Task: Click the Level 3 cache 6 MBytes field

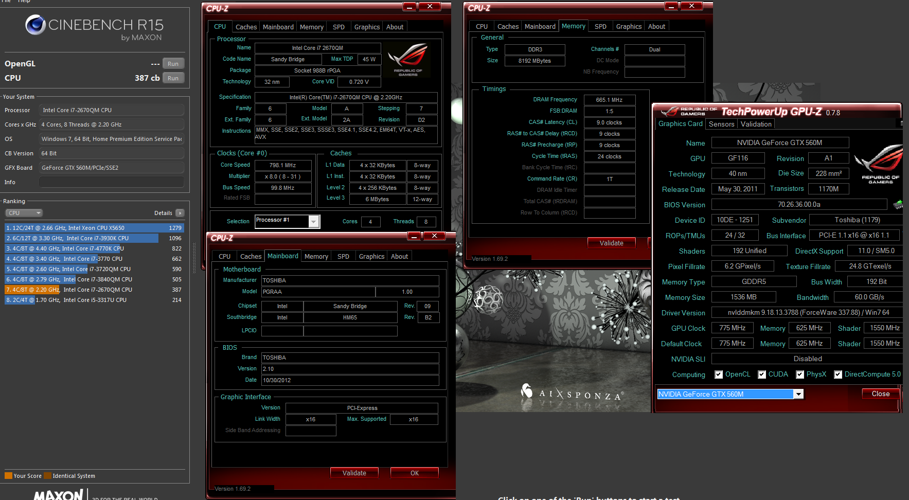Action: 377,199
